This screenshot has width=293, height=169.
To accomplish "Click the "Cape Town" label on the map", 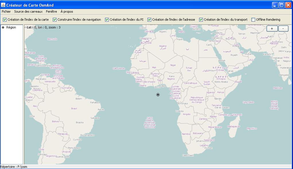I will click(188, 155).
